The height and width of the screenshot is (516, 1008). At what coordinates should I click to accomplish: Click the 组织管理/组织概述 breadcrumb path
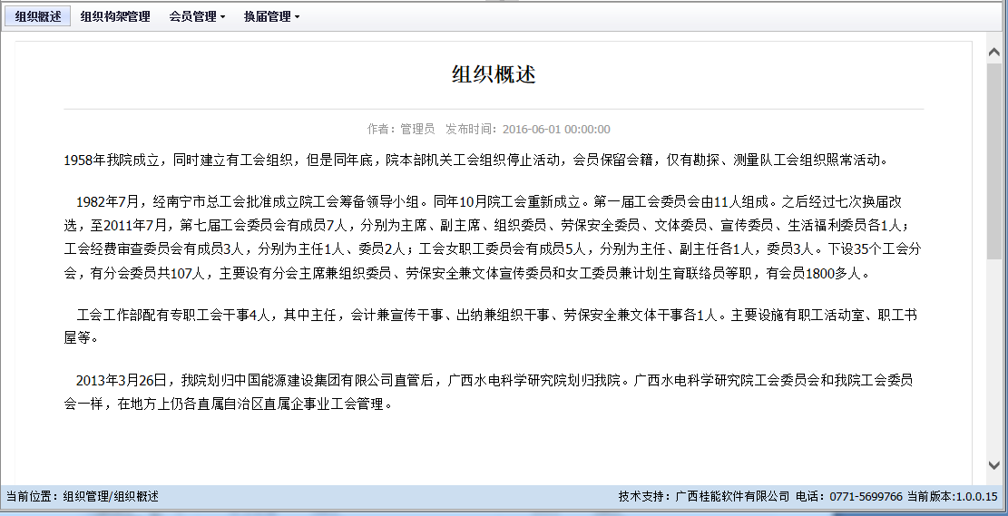tap(111, 497)
